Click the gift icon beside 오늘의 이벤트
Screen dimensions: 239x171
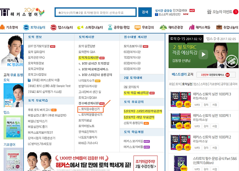pyautogui.click(x=209, y=12)
